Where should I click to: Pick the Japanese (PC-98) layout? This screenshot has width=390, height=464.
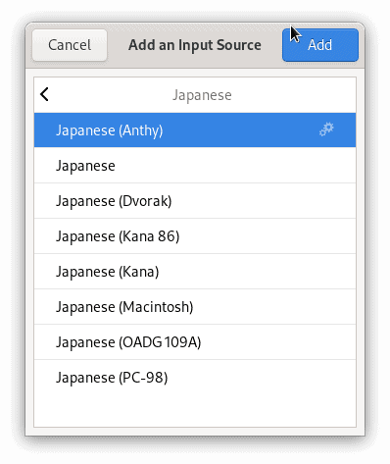195,378
